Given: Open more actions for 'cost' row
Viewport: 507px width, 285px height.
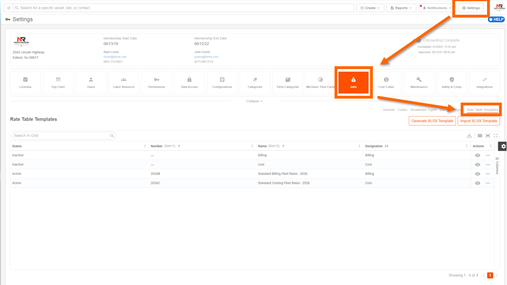Looking at the screenshot, I should (487, 164).
